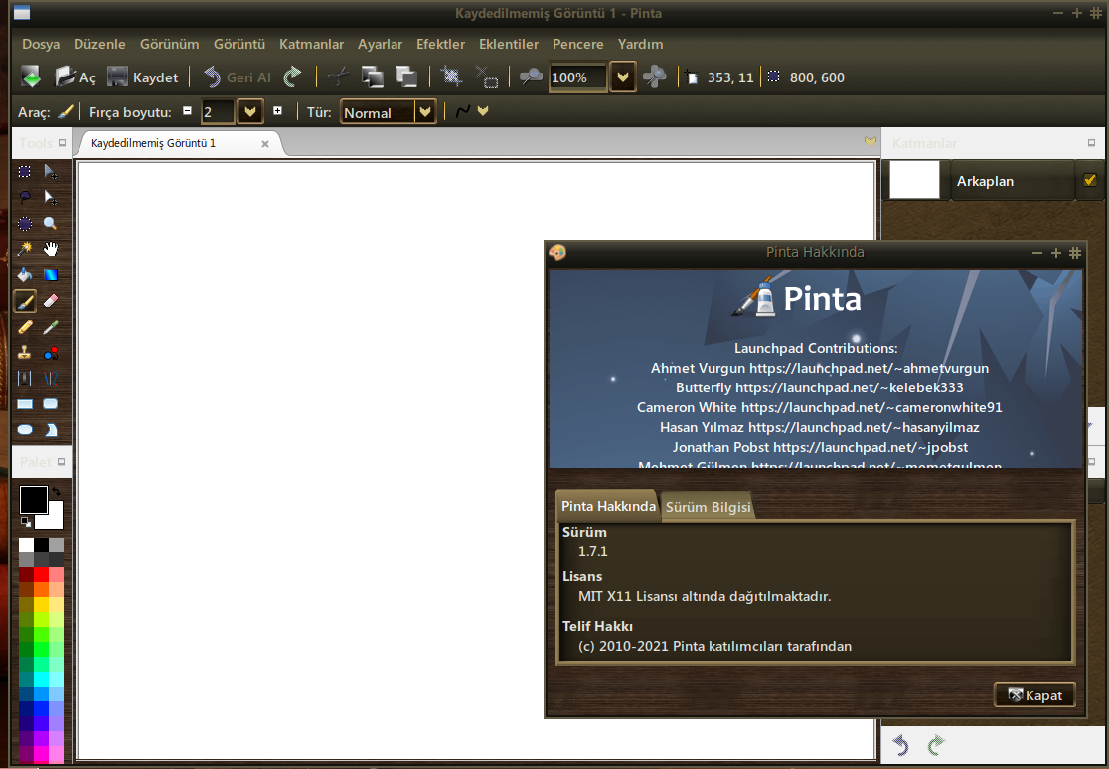Select the Gradient tool
1109x769 pixels.
(x=51, y=275)
